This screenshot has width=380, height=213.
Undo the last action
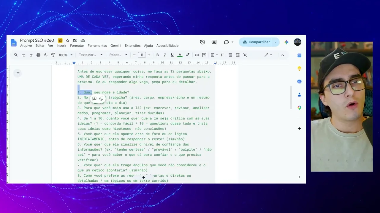click(x=24, y=55)
